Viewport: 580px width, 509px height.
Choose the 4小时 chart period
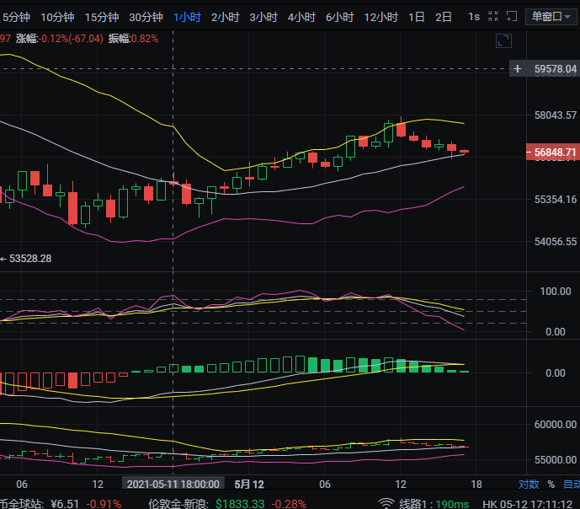[301, 17]
